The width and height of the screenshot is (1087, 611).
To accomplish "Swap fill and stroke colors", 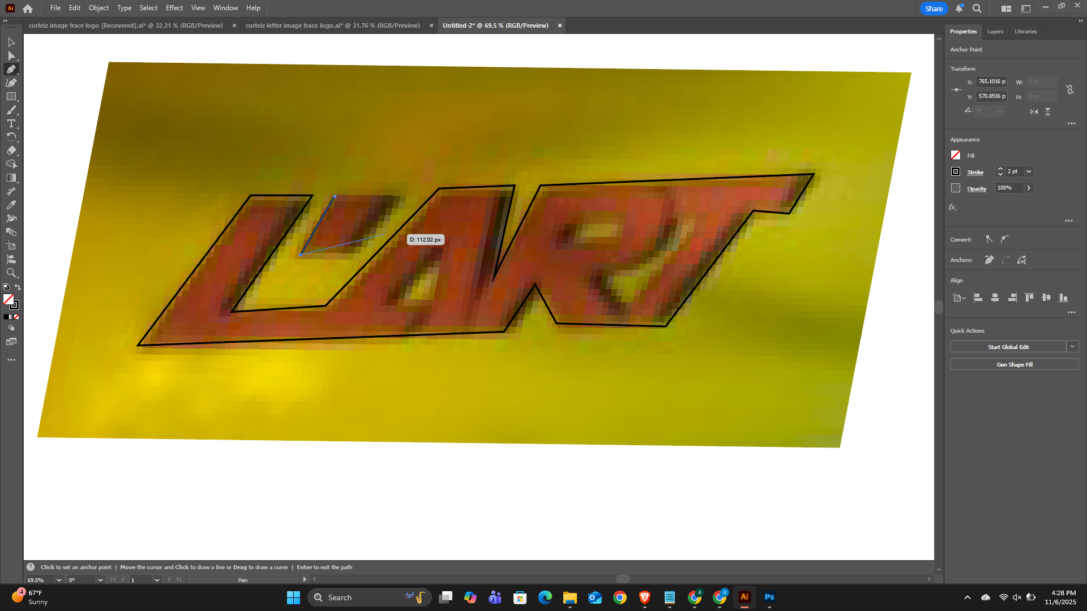I will tap(18, 287).
